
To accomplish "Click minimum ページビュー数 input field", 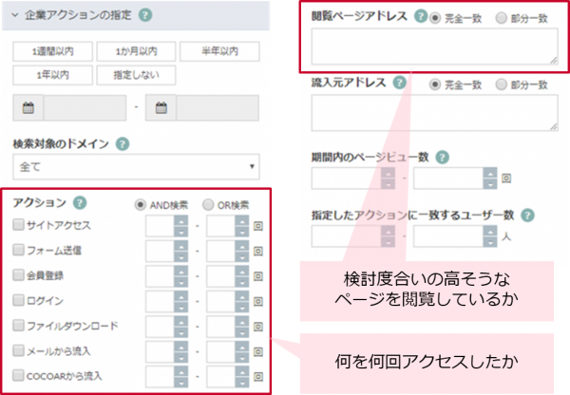I will pyautogui.click(x=347, y=179).
